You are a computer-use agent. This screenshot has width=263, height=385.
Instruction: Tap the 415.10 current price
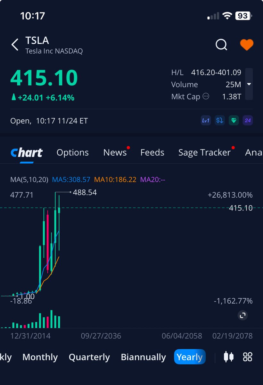[x=44, y=78]
